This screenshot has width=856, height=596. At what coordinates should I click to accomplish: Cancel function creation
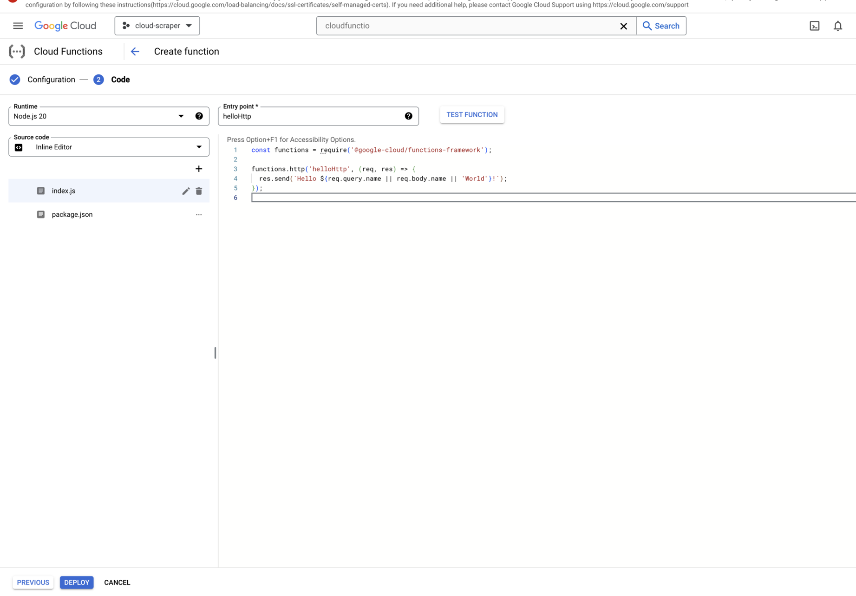tap(117, 583)
